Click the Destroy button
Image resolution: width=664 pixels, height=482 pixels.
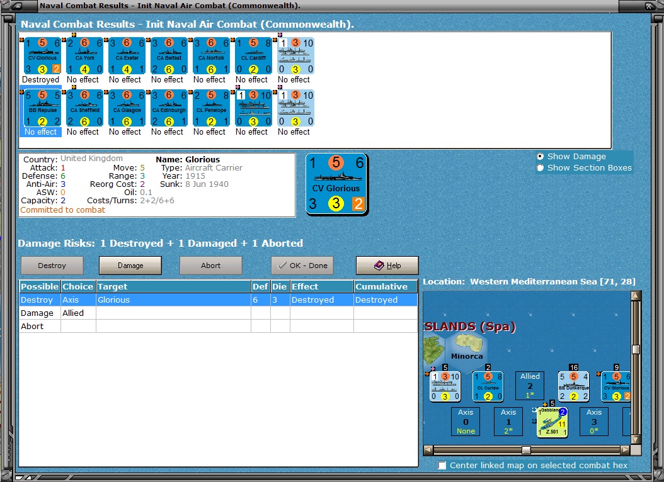[52, 266]
